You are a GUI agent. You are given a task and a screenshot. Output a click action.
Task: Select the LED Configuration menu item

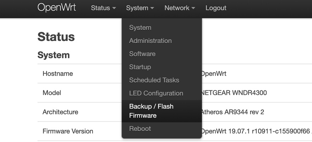click(x=156, y=93)
